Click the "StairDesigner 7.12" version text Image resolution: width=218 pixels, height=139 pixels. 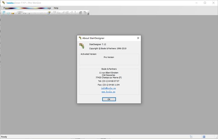pyautogui.click(x=97, y=44)
